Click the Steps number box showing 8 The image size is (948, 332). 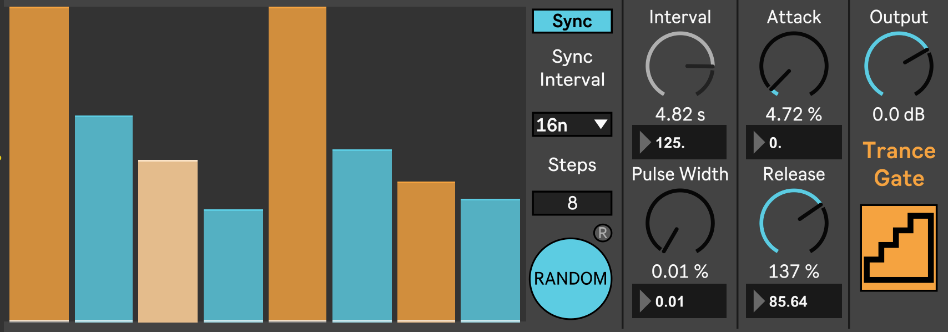pyautogui.click(x=572, y=203)
